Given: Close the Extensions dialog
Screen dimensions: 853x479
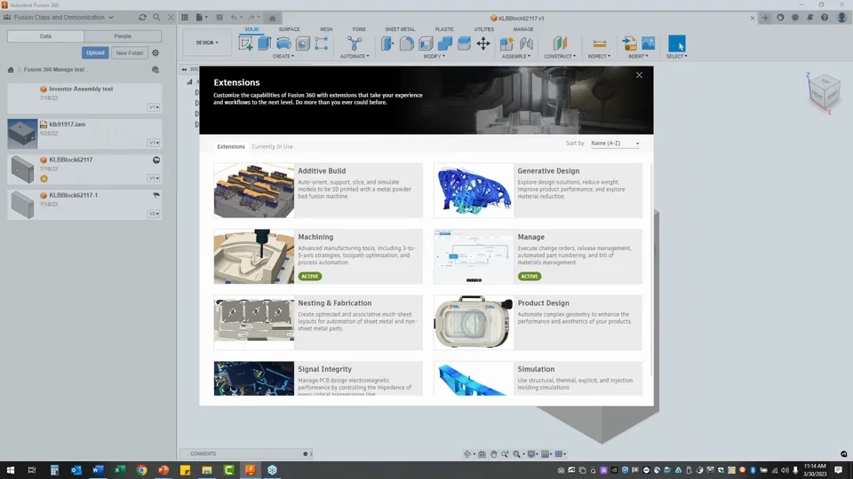Looking at the screenshot, I should tap(639, 75).
